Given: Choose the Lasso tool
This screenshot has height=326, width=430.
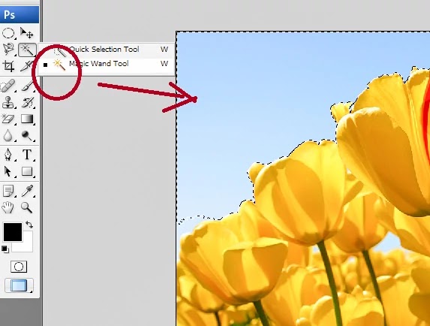Looking at the screenshot, I should (x=8, y=50).
